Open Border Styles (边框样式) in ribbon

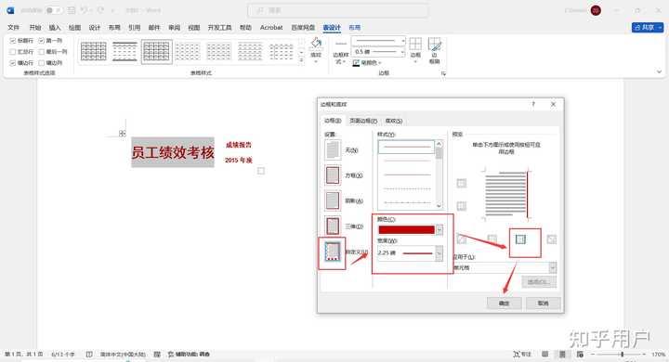(340, 52)
